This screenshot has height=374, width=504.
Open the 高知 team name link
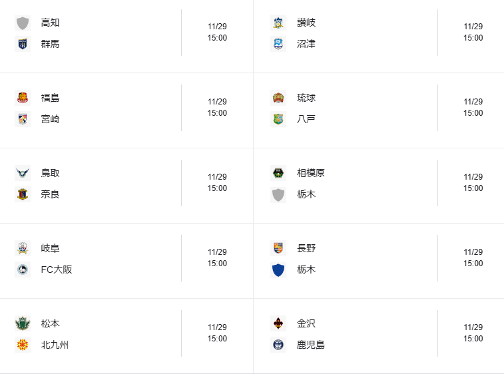pyautogui.click(x=50, y=23)
